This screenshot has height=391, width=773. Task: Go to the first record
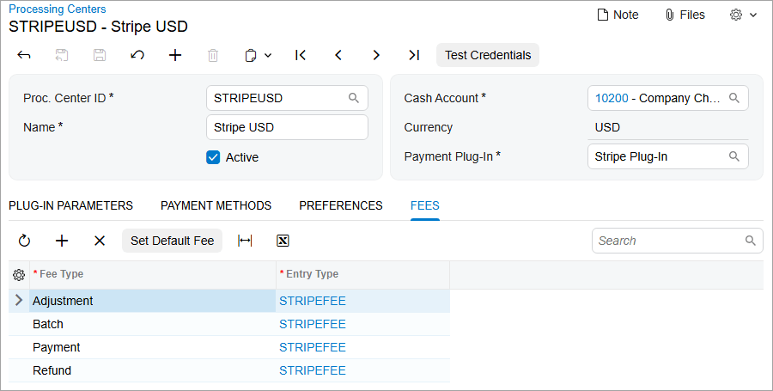click(301, 55)
